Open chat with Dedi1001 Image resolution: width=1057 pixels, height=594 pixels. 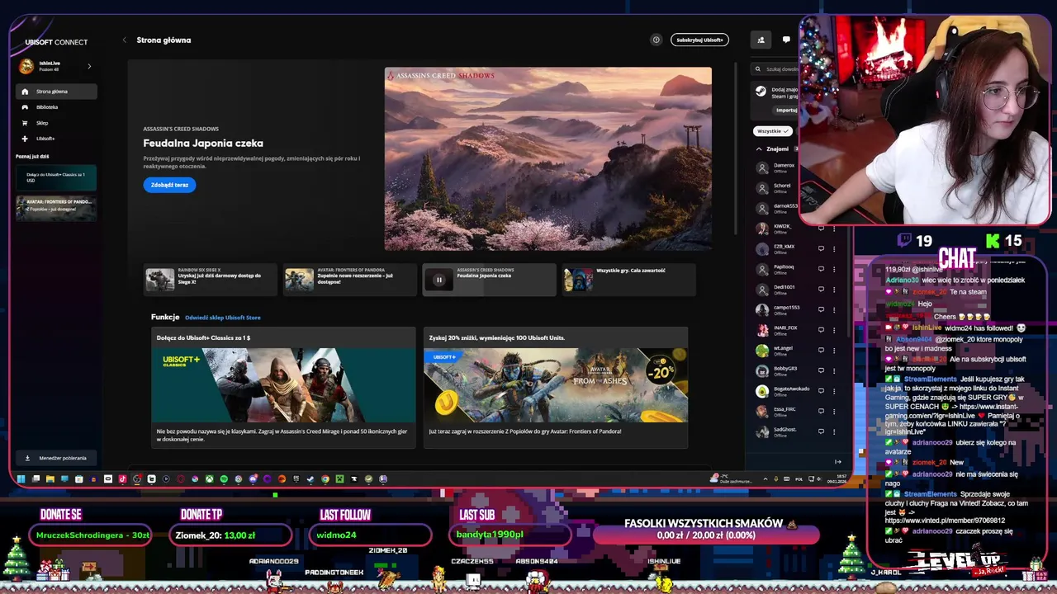(821, 290)
